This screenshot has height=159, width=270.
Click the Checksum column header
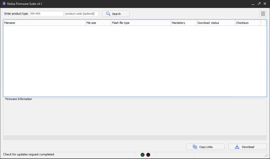(248, 23)
